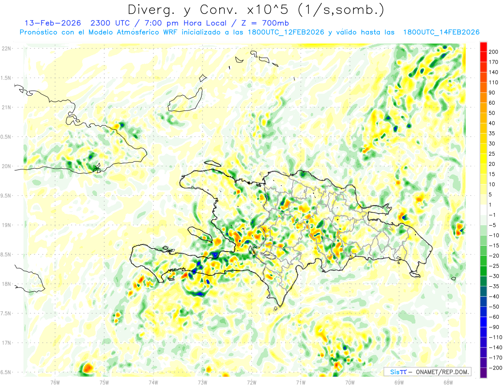Click the '69W' longitude label
The width and height of the screenshot is (503, 388).
pyautogui.click(x=399, y=382)
